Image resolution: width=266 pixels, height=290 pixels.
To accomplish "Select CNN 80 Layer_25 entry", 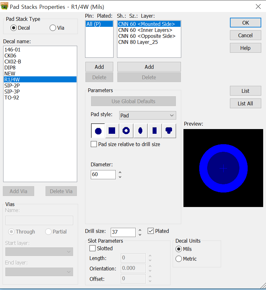I will [138, 42].
